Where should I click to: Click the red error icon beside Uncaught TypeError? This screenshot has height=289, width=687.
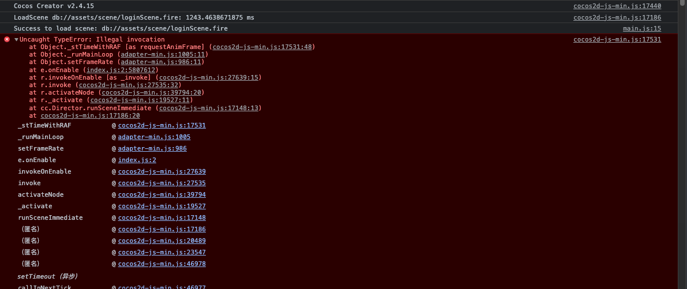(x=7, y=39)
